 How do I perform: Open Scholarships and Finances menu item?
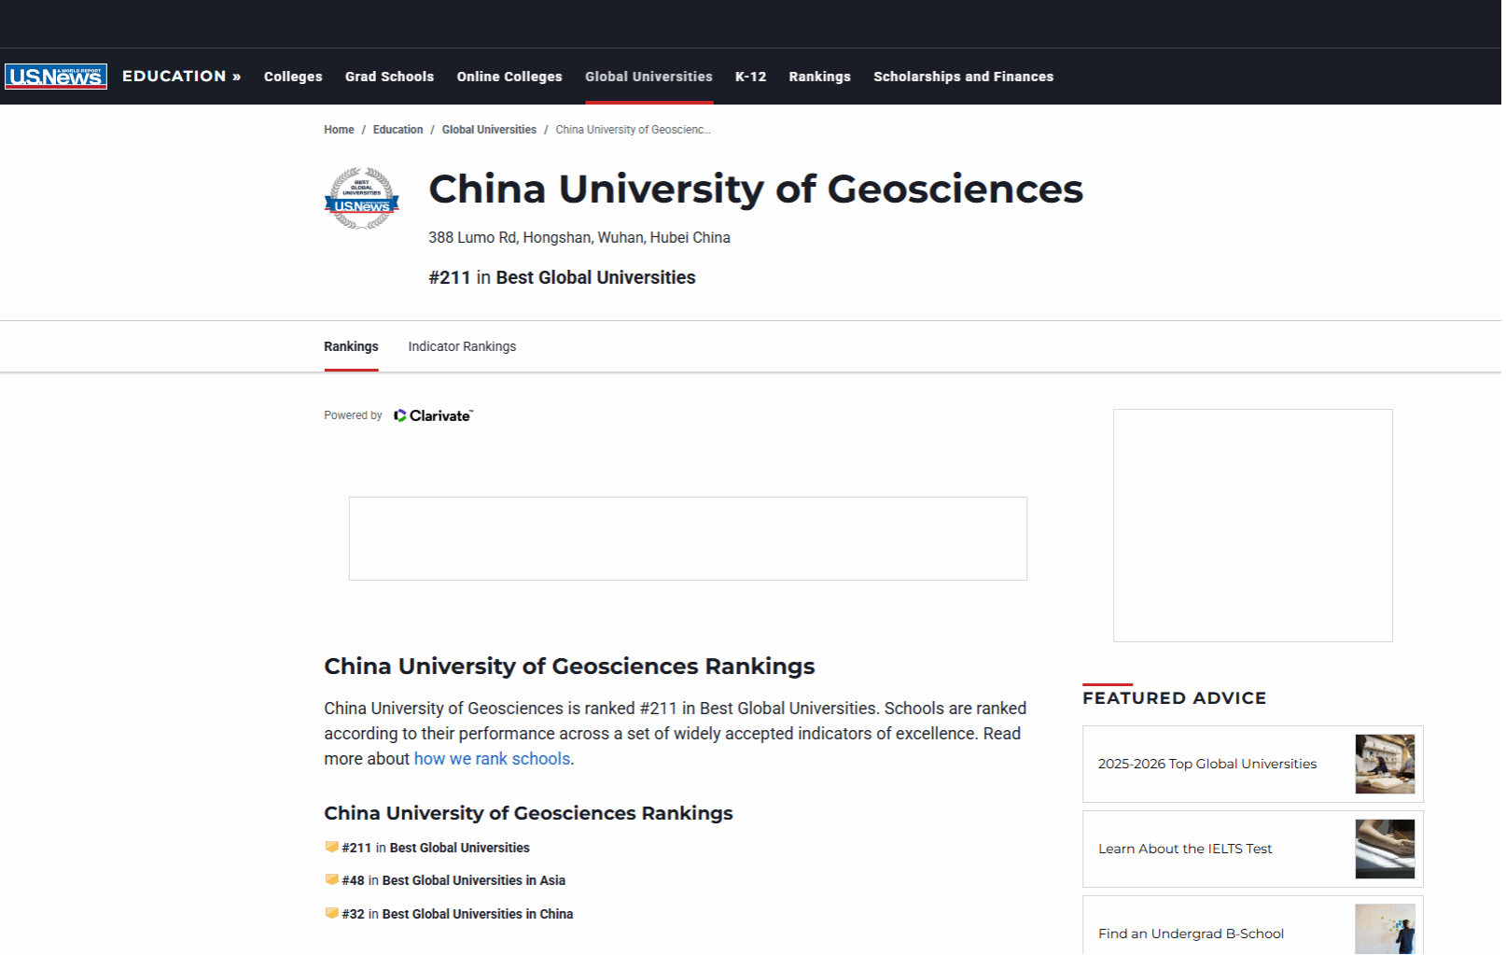pyautogui.click(x=964, y=77)
